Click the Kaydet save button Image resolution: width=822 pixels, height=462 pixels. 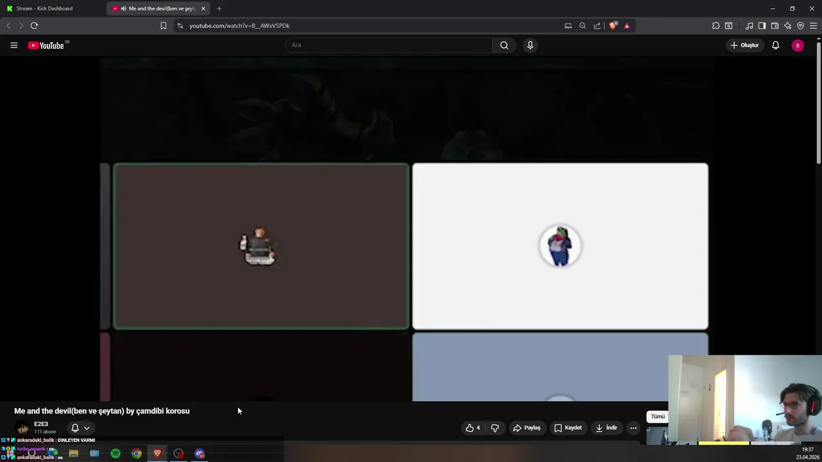pos(568,428)
